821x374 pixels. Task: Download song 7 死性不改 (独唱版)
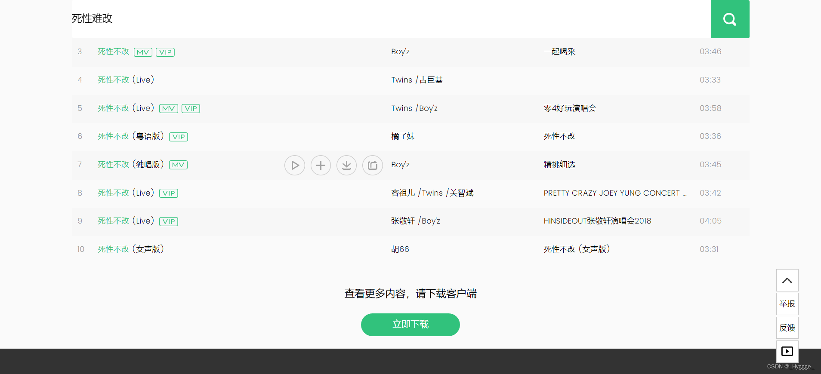346,165
